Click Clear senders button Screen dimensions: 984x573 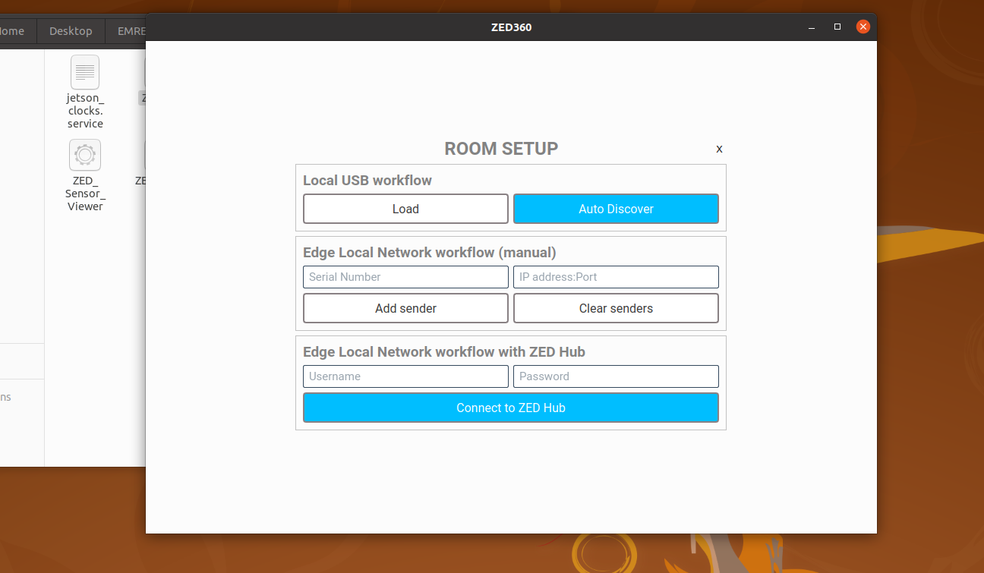click(x=616, y=308)
